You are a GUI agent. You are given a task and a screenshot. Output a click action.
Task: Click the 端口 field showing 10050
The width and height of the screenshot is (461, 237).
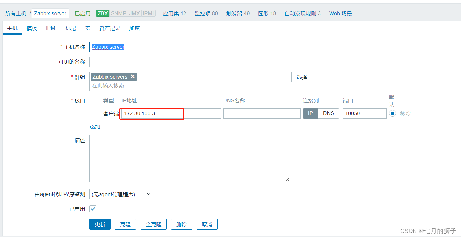click(x=364, y=113)
